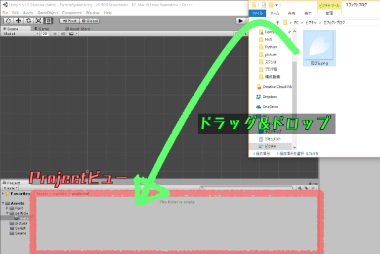Screen dimensions: 380x254
Task: Click the Favorites star entry
Action: [18, 193]
